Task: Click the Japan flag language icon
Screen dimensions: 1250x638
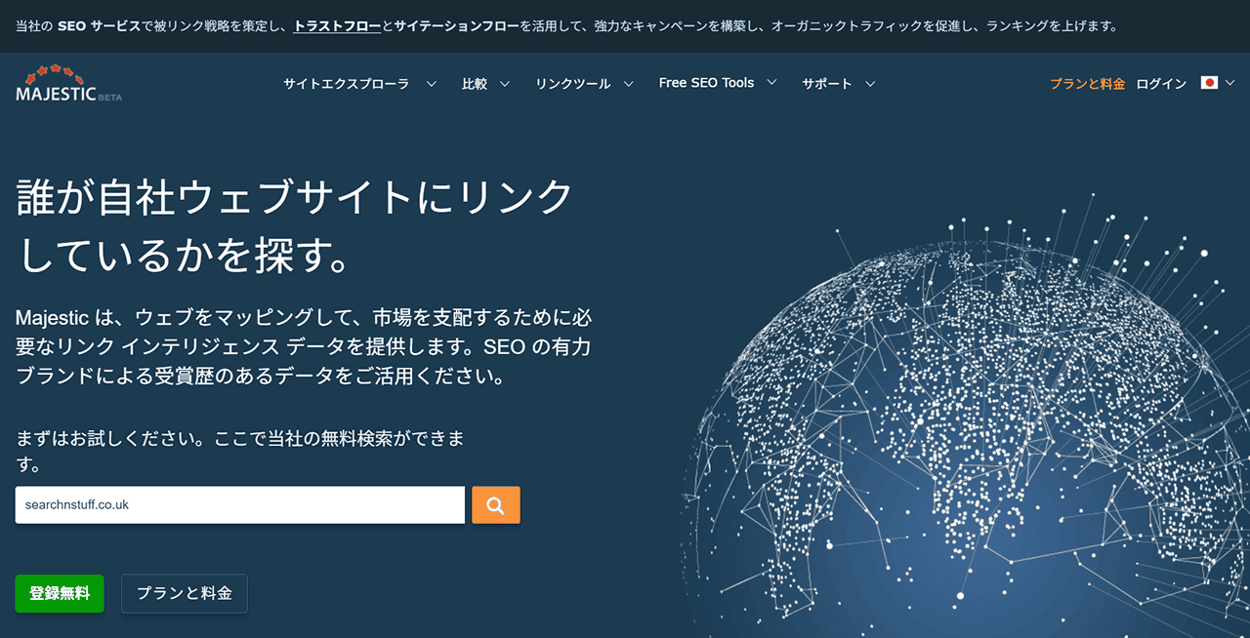Action: tap(1209, 84)
